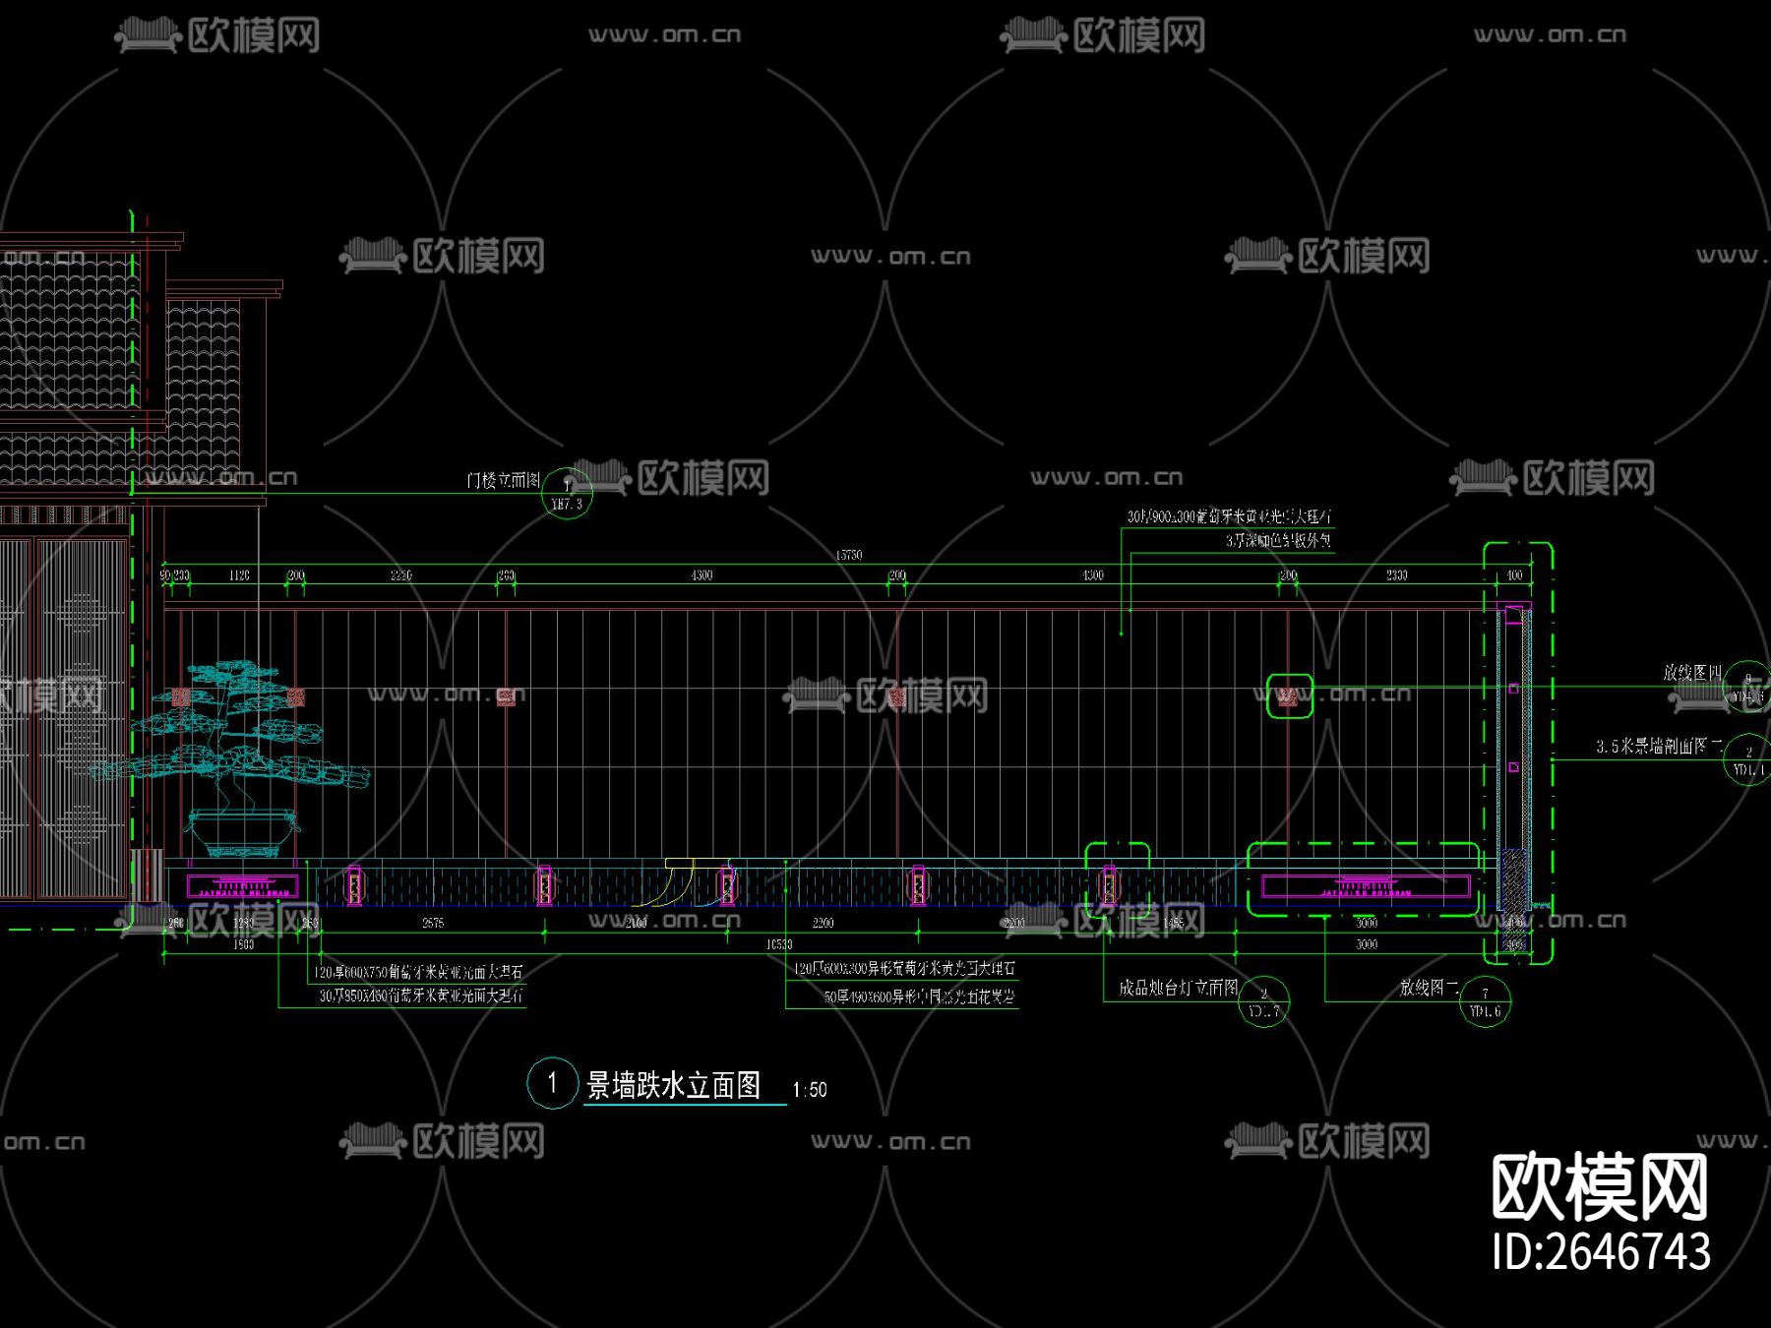Click the bottom dimension value 2575

[x=433, y=923]
